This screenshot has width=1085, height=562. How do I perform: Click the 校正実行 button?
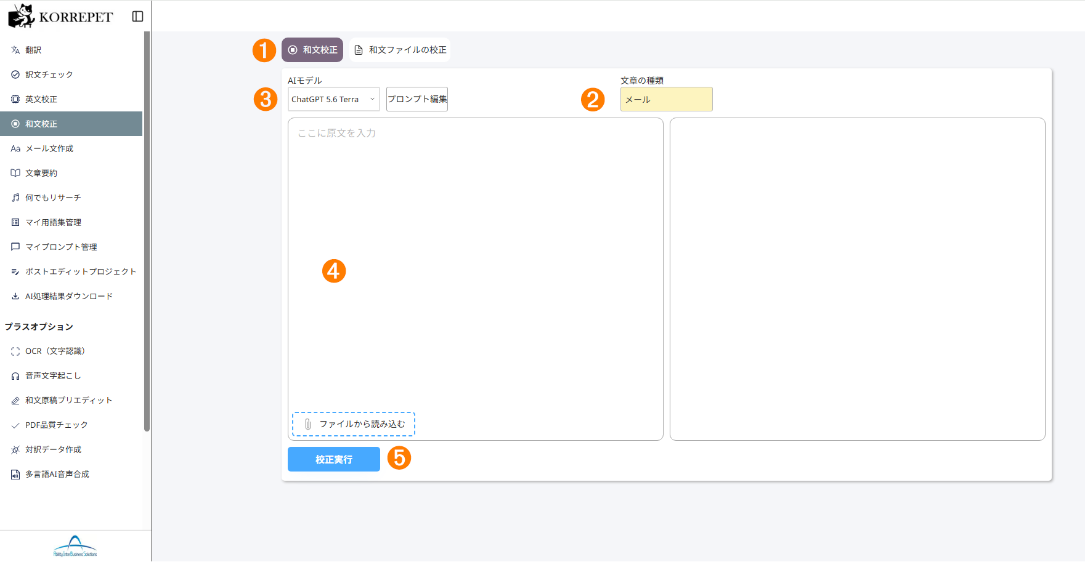[x=334, y=459]
